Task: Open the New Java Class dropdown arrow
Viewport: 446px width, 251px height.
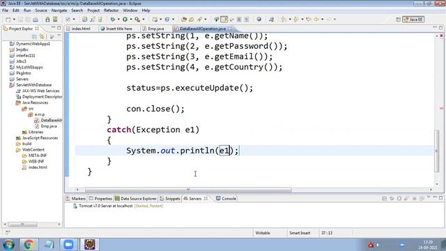Action: [173, 20]
